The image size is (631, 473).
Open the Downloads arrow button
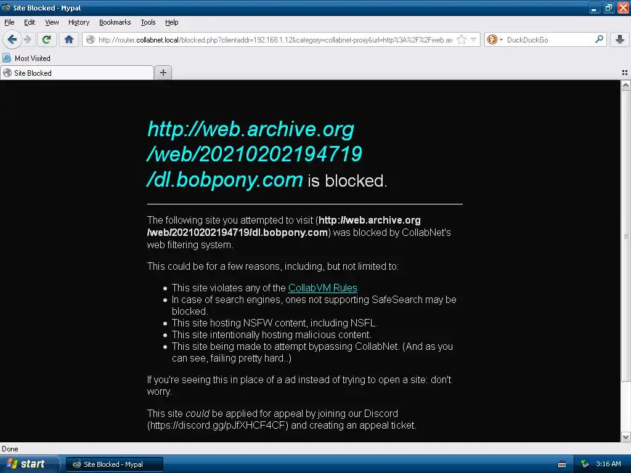[x=620, y=39]
